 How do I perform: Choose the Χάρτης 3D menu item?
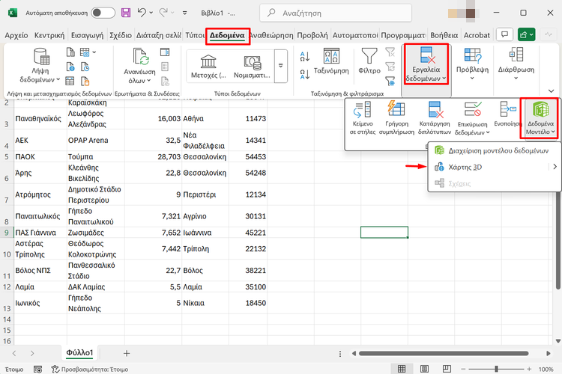click(x=494, y=167)
